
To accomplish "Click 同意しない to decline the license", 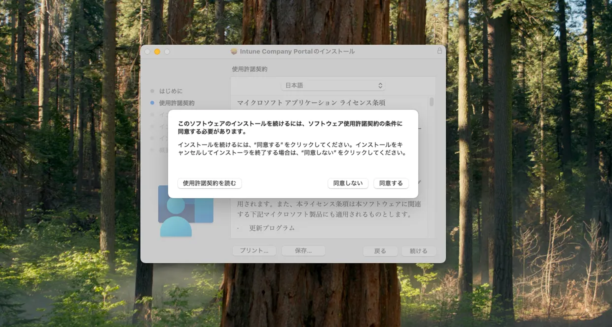I will pyautogui.click(x=348, y=183).
